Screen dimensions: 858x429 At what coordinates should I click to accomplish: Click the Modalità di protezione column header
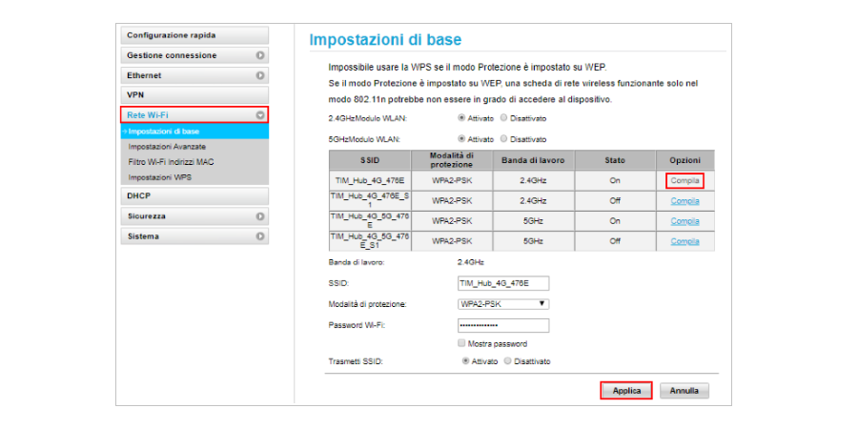point(452,160)
